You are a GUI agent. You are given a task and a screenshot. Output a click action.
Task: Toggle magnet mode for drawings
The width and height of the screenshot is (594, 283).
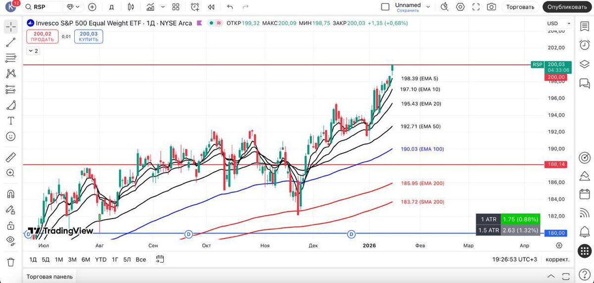10,194
